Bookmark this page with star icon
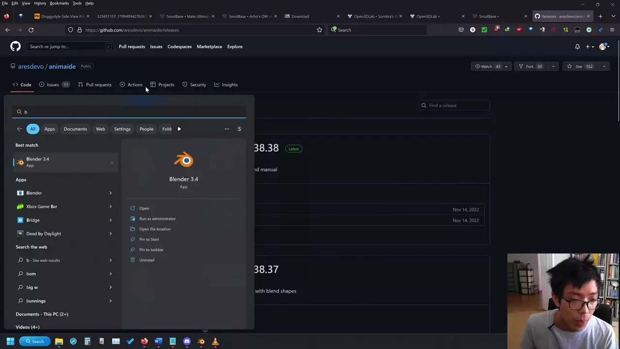 pyautogui.click(x=319, y=30)
